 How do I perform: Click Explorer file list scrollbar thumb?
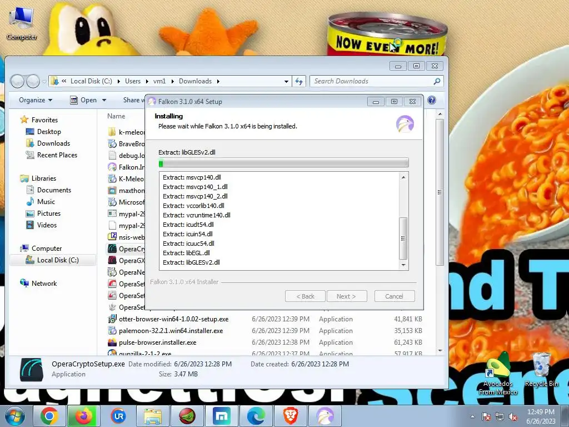coord(440,192)
